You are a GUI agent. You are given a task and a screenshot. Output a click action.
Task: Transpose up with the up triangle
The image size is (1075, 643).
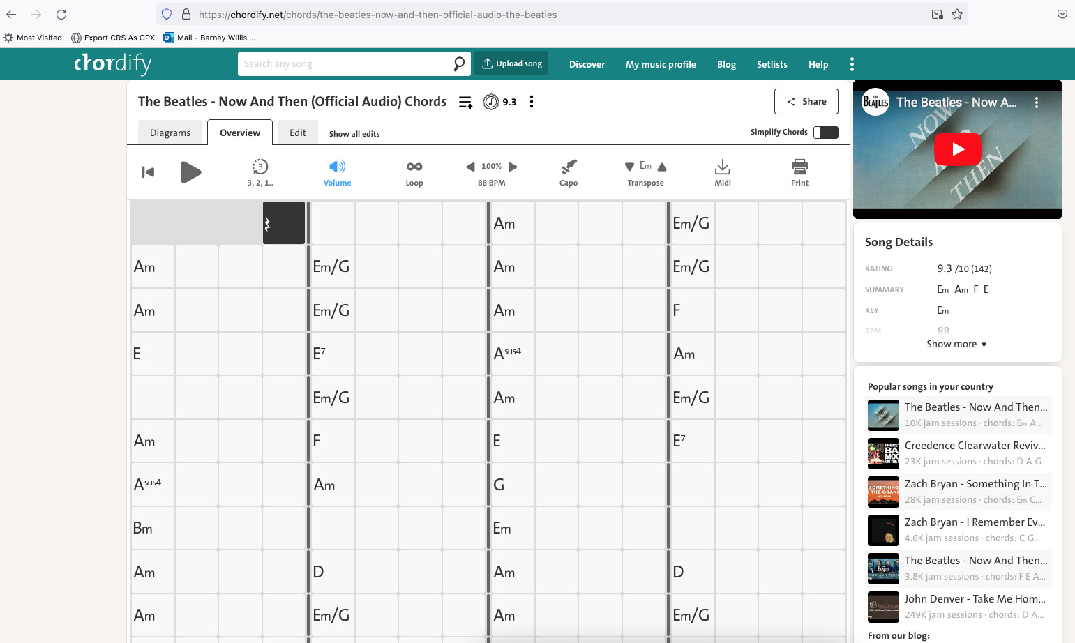662,167
